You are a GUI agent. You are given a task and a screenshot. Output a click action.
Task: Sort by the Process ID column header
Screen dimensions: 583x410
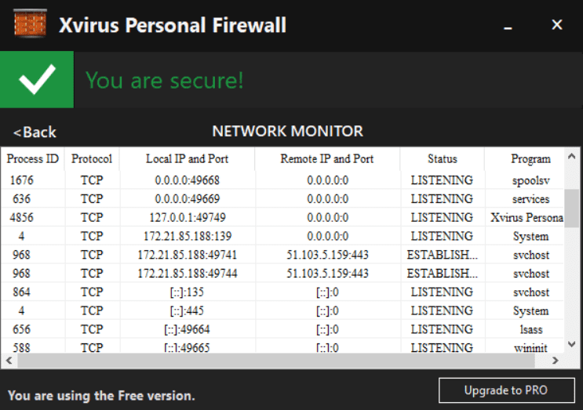(33, 158)
